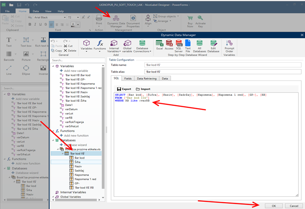This screenshot has height=209, width=305.
Task: Toggle Bold formatting in Font group
Action: [30, 25]
